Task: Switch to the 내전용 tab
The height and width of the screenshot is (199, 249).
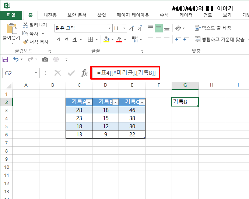Action: (50, 15)
